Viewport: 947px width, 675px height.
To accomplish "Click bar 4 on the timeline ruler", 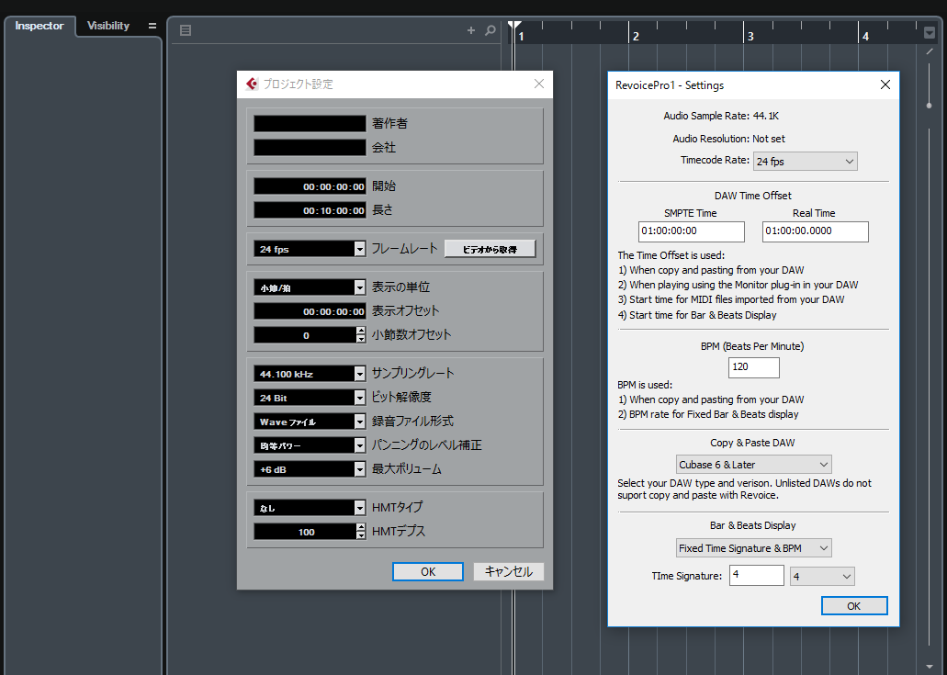I will pos(865,36).
